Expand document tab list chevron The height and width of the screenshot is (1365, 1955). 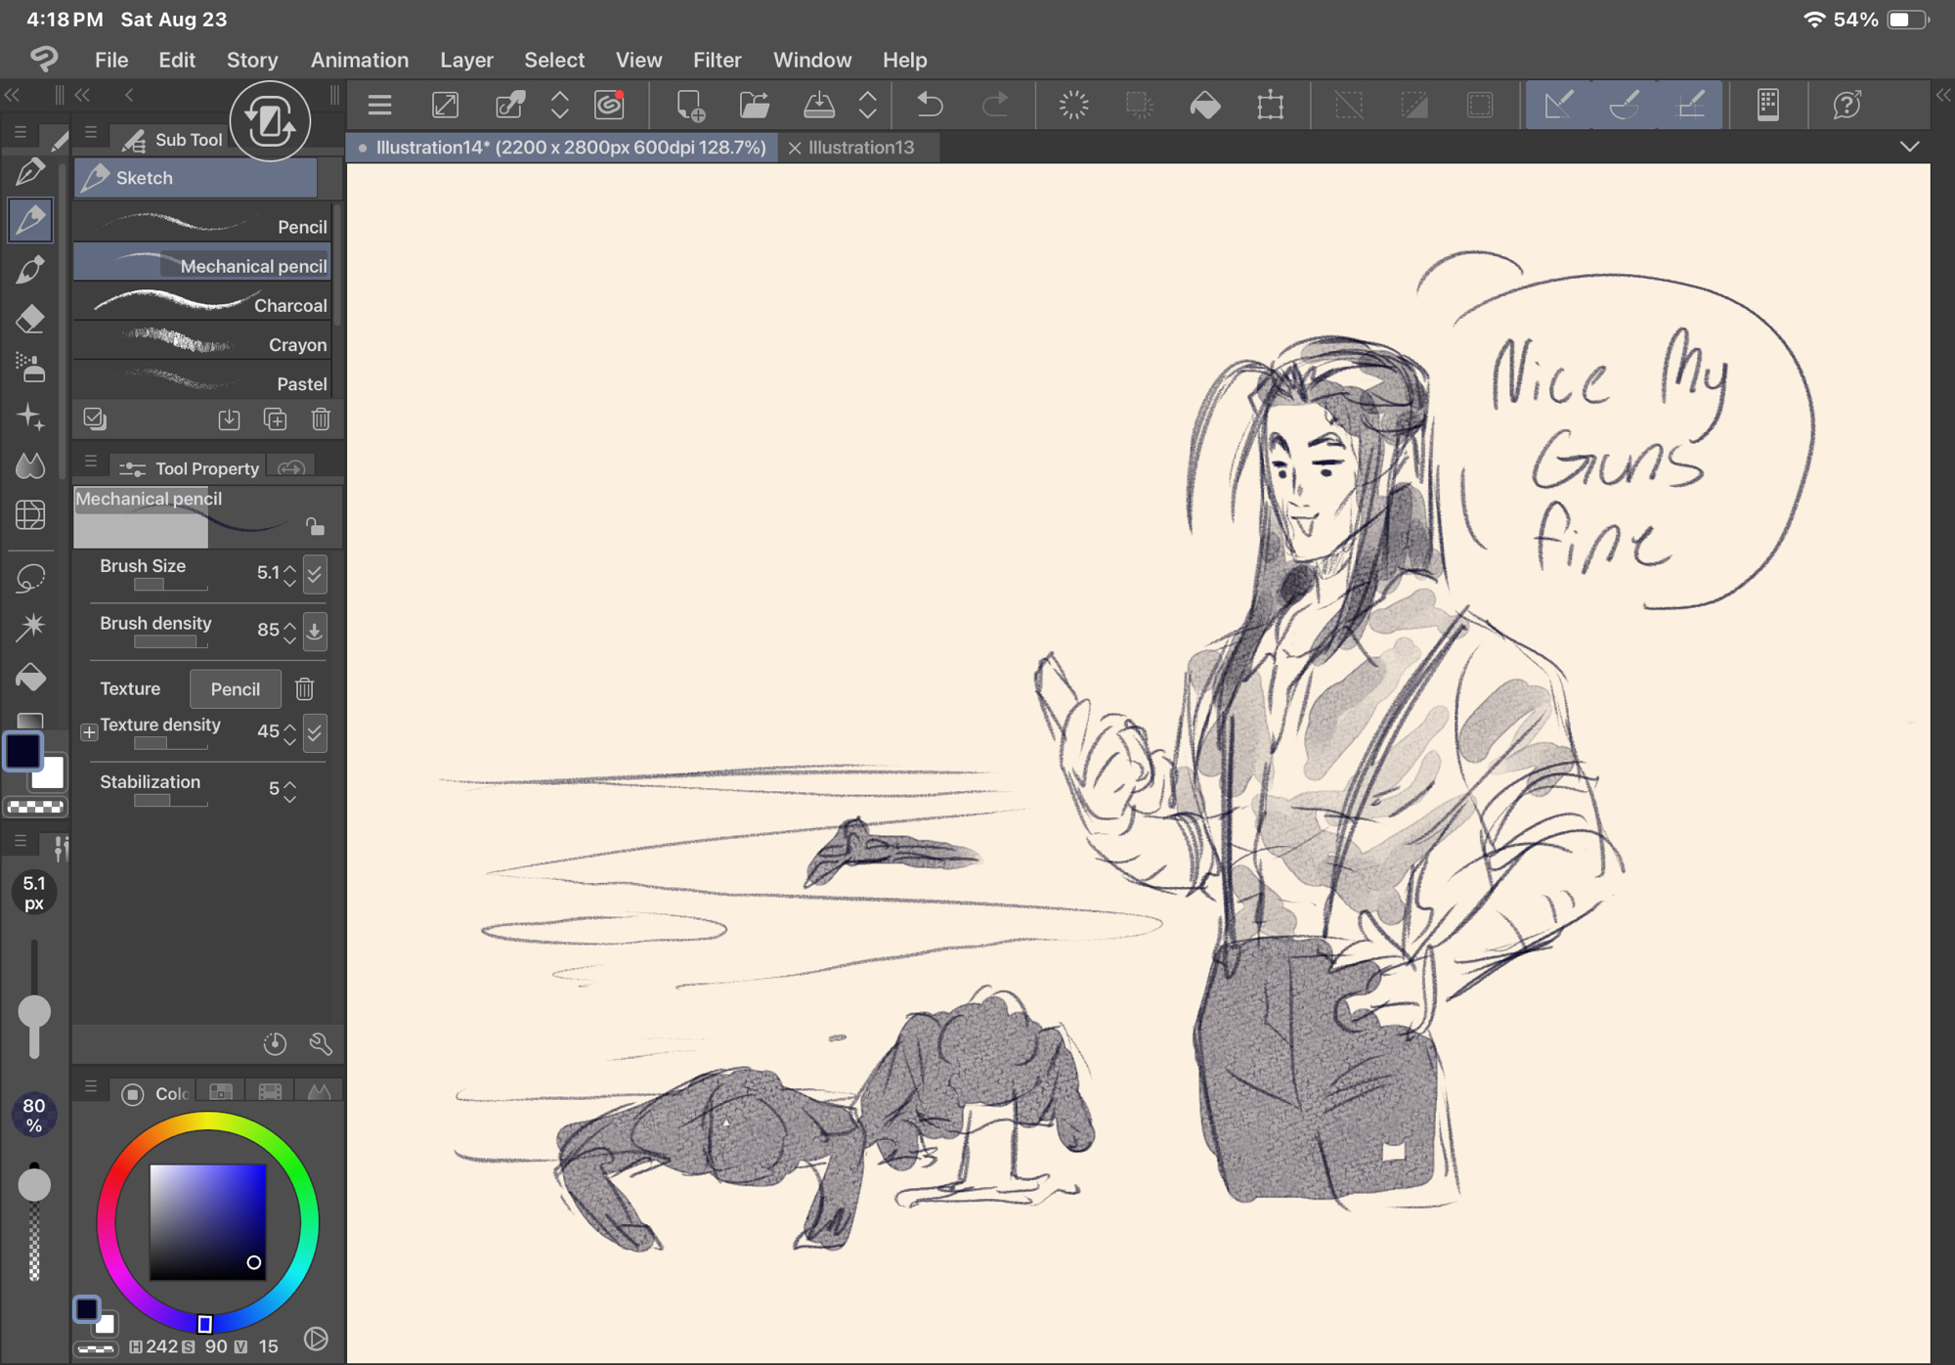click(x=1909, y=147)
